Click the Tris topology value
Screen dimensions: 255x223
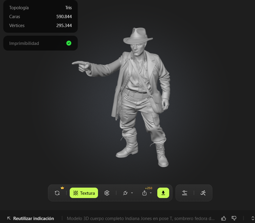69,8
